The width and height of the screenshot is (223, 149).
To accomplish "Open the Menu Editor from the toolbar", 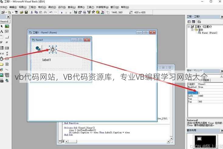I will pos(16,12).
